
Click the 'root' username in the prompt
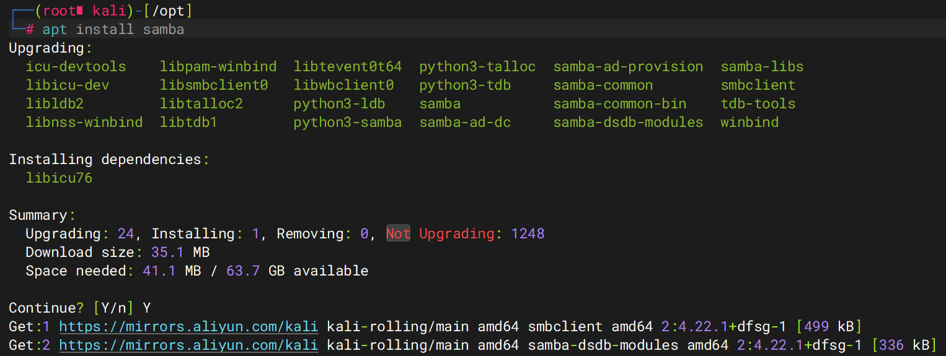pos(60,11)
